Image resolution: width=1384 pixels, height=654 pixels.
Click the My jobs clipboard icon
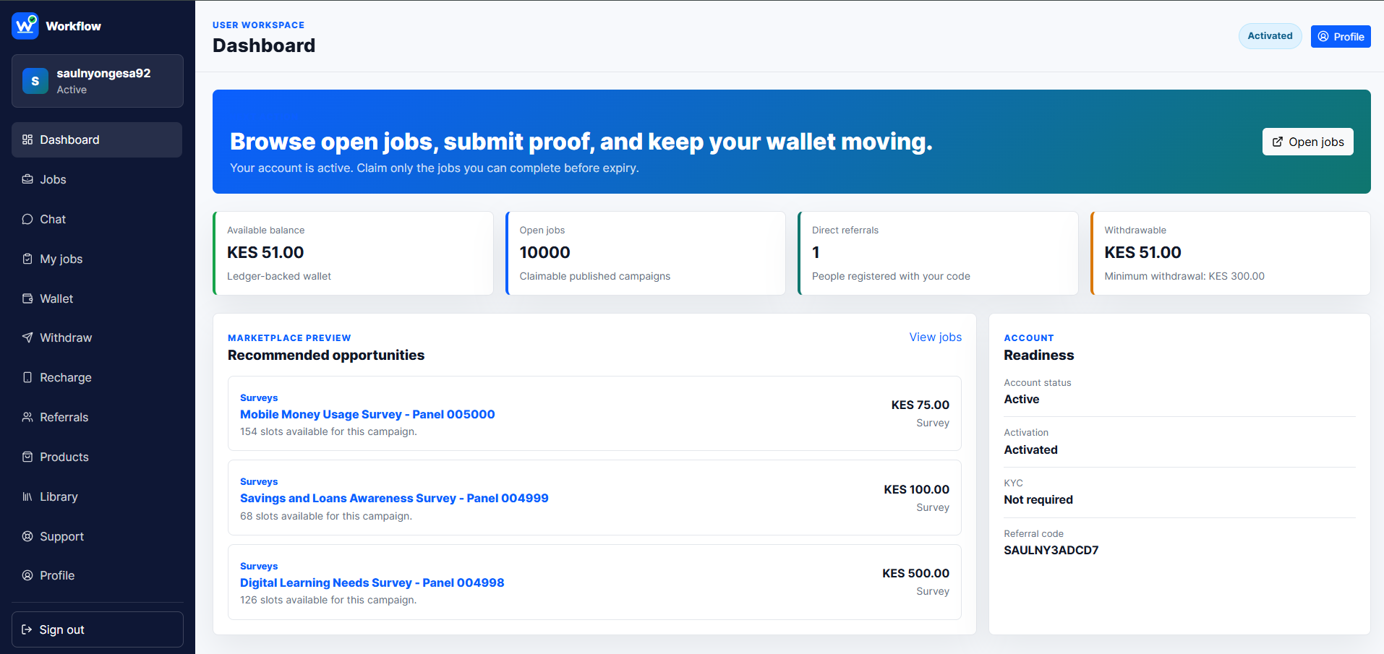27,259
